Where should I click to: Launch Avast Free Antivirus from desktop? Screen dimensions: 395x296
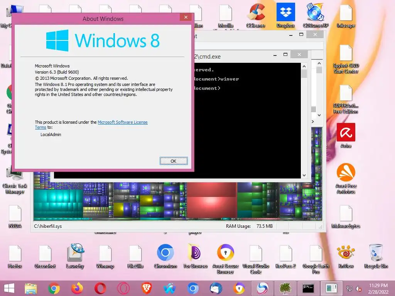pyautogui.click(x=346, y=178)
